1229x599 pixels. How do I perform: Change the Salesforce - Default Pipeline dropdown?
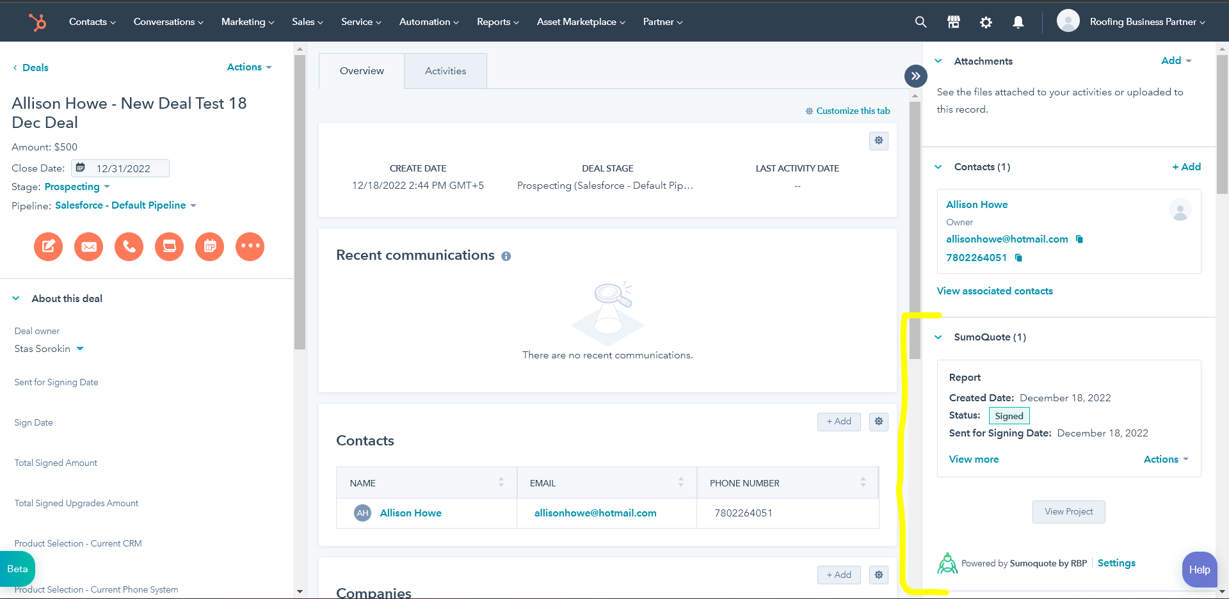coord(125,205)
